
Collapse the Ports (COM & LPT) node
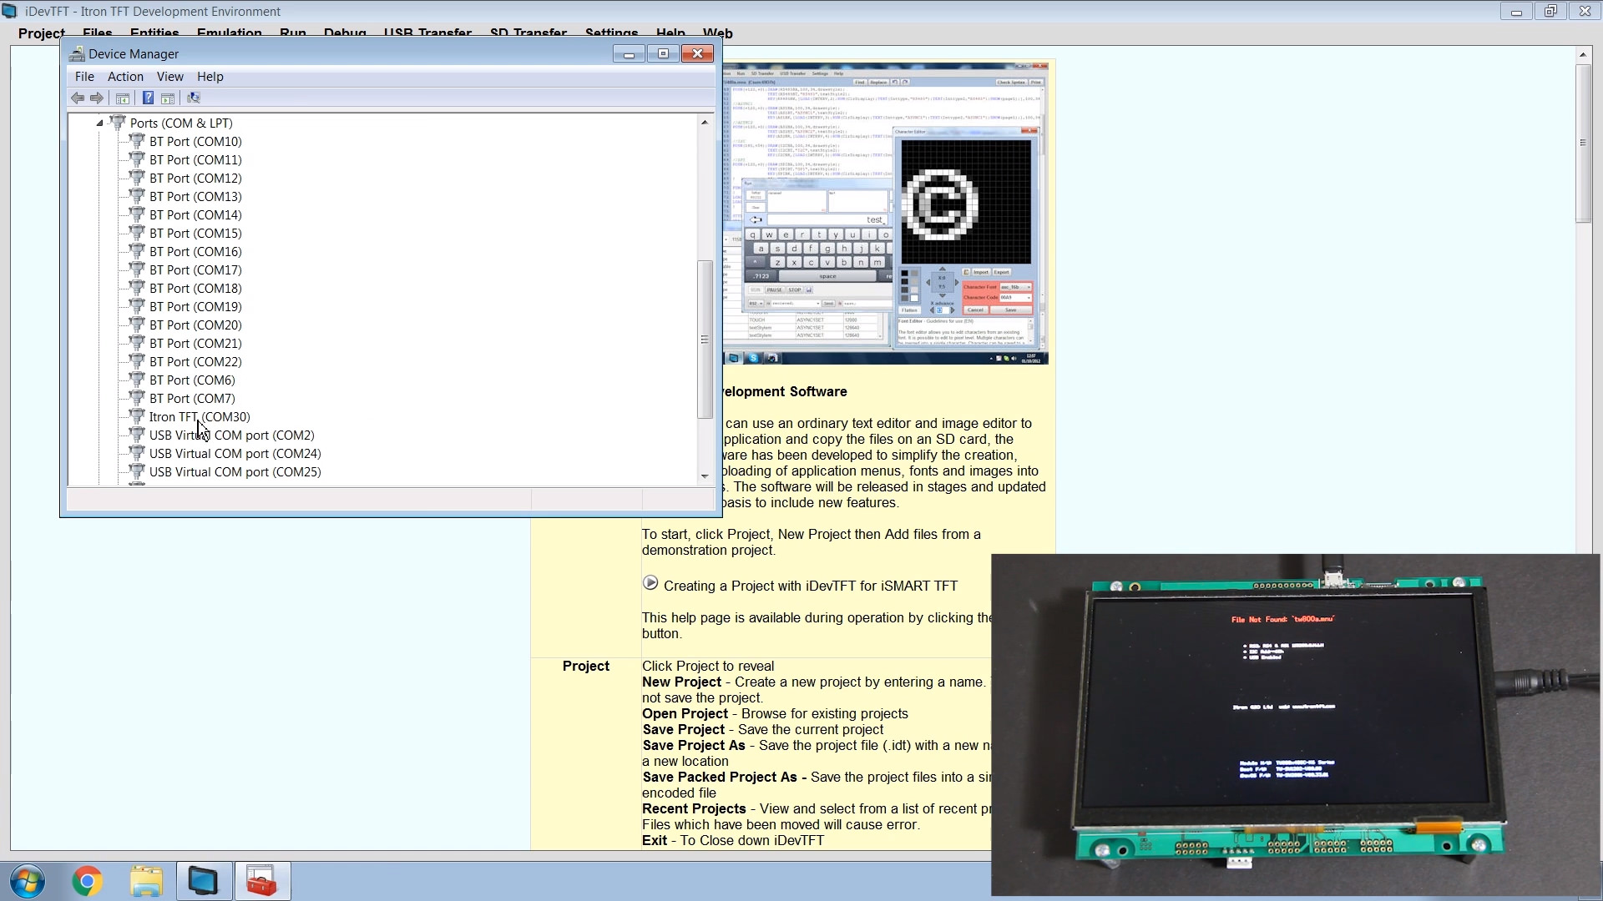click(x=99, y=123)
